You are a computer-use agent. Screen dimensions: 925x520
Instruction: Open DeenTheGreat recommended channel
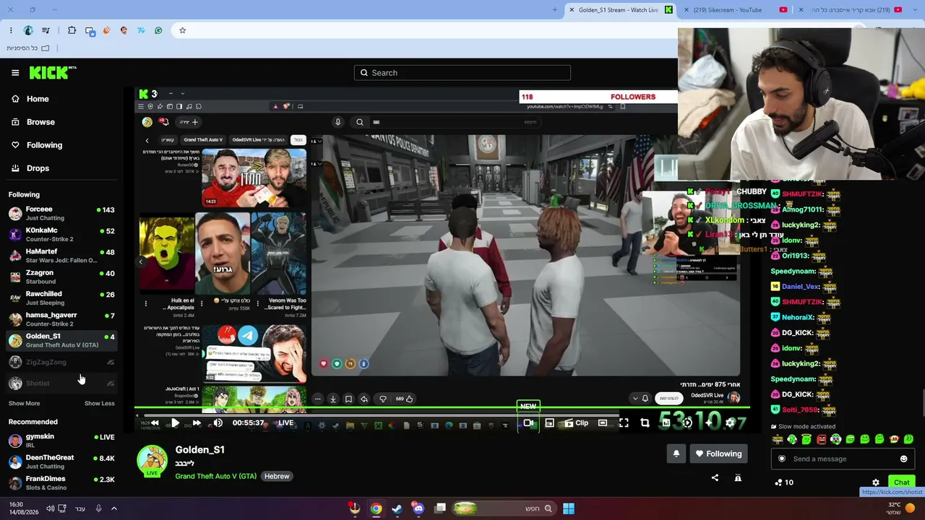[x=61, y=461]
